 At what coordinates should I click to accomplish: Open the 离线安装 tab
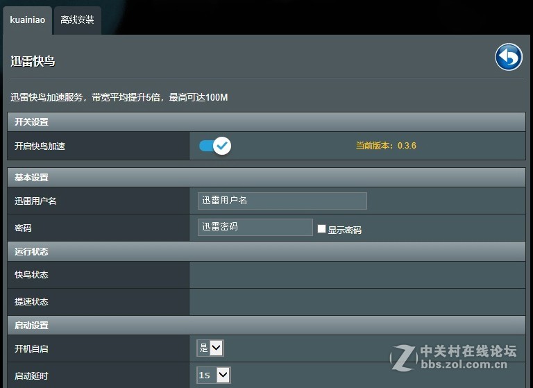[x=78, y=20]
